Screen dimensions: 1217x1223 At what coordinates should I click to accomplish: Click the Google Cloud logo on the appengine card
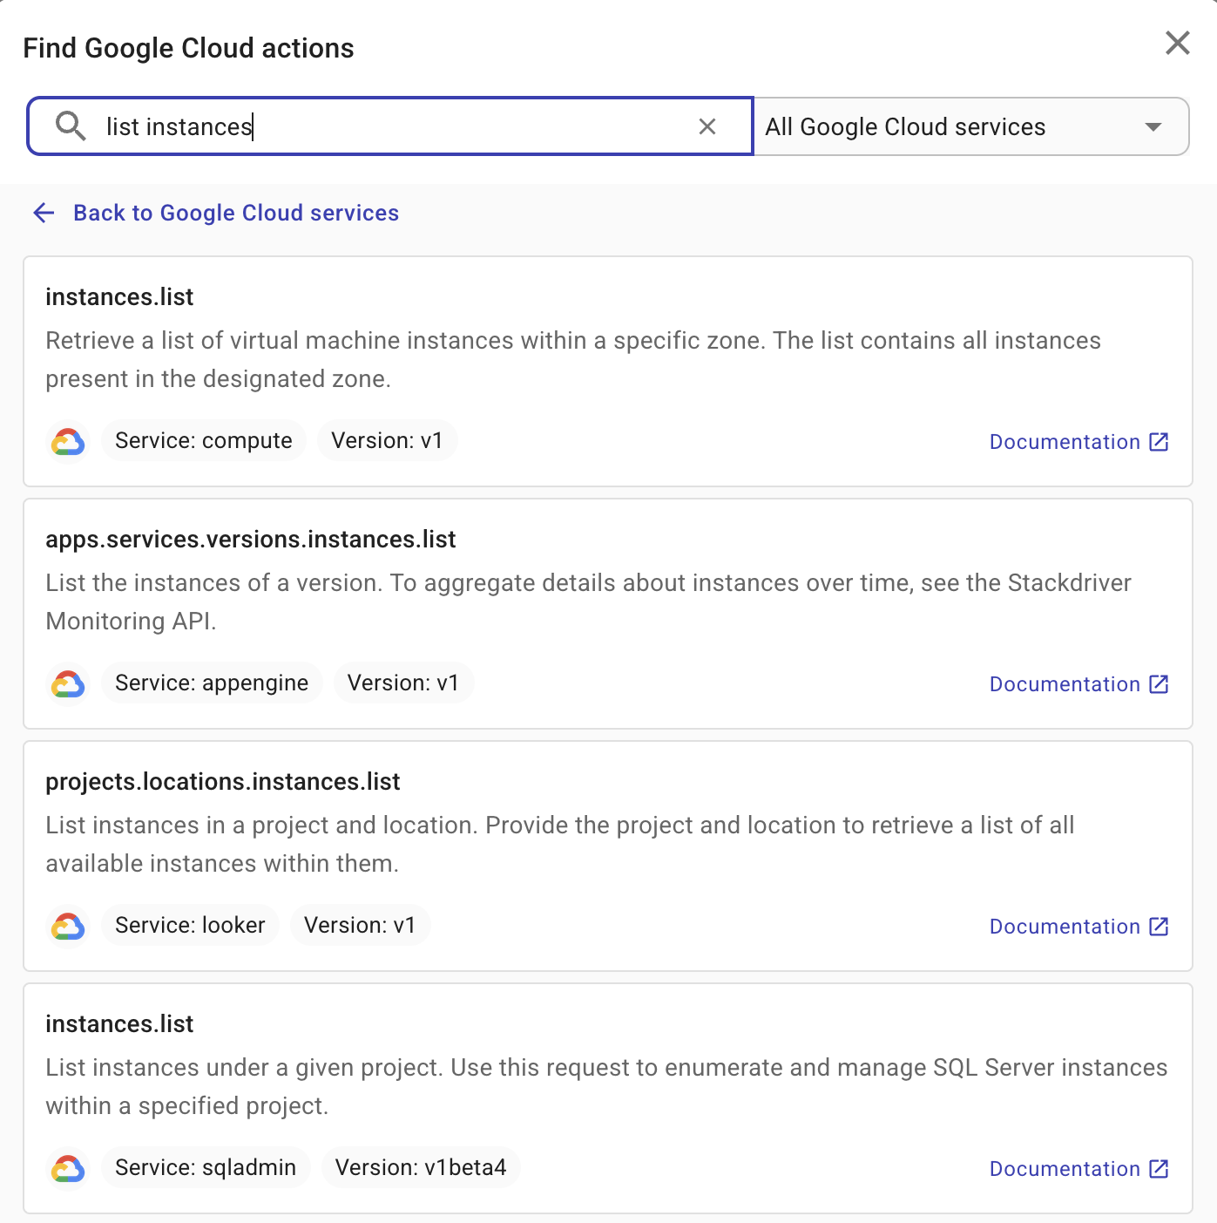click(x=68, y=683)
